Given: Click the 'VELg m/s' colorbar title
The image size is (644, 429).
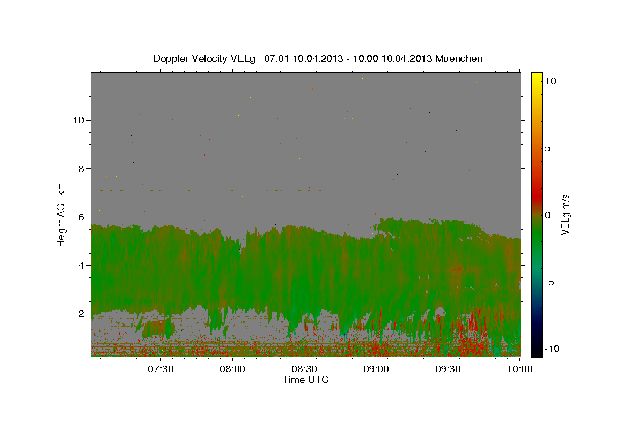Looking at the screenshot, I should point(566,215).
